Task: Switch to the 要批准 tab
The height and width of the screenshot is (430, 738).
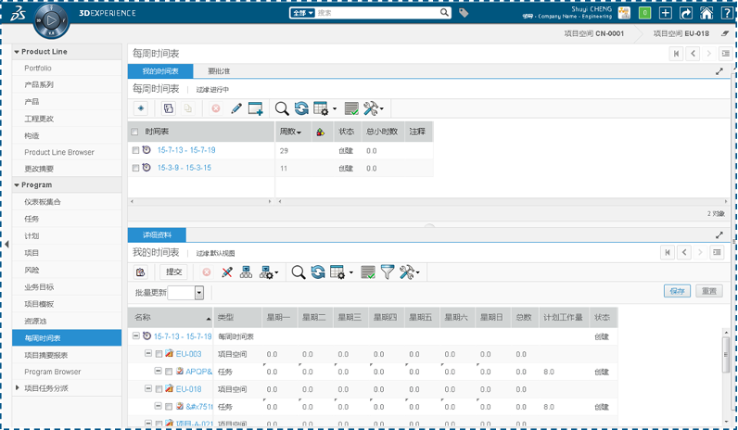Action: [219, 71]
